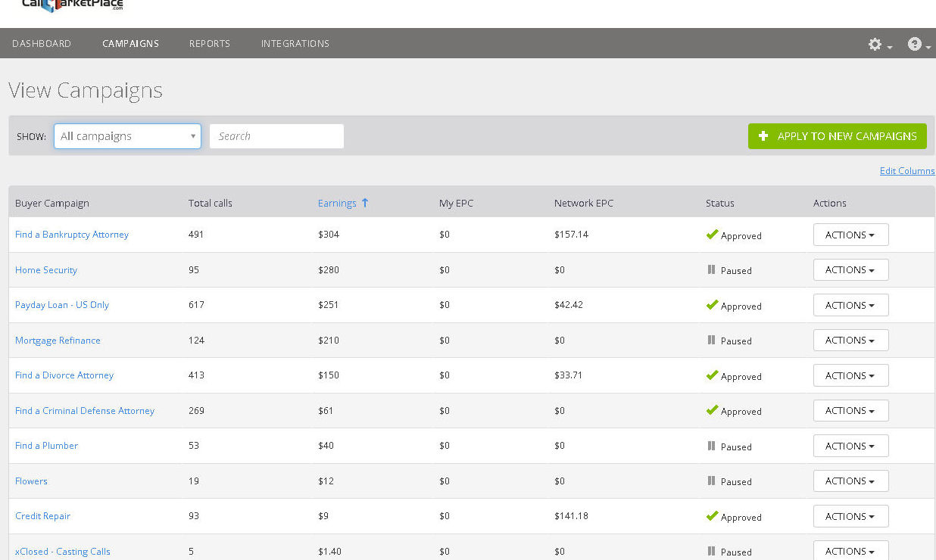Click the paused icon for Mortgage Refinance
The image size is (936, 560).
coord(711,340)
